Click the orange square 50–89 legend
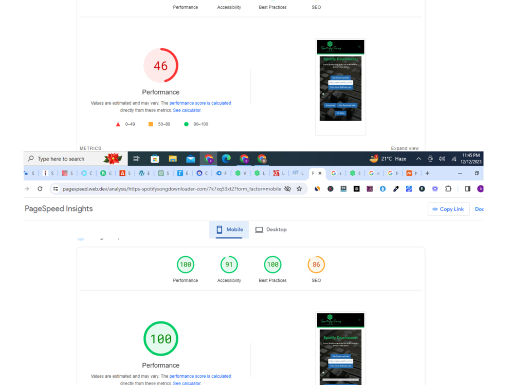The image size is (514, 385). 151,124
